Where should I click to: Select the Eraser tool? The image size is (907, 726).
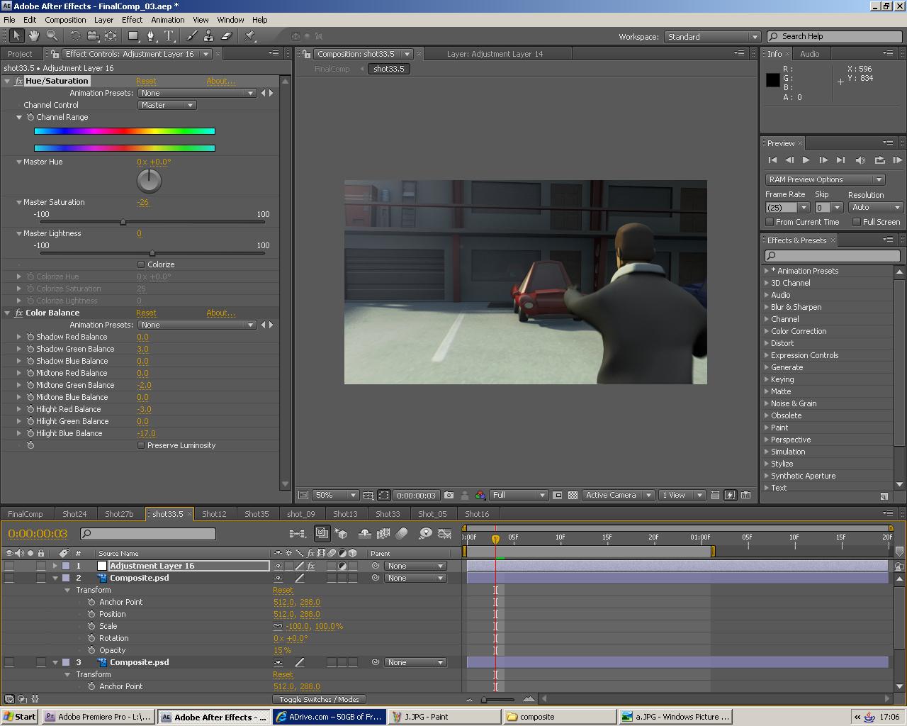[x=227, y=35]
